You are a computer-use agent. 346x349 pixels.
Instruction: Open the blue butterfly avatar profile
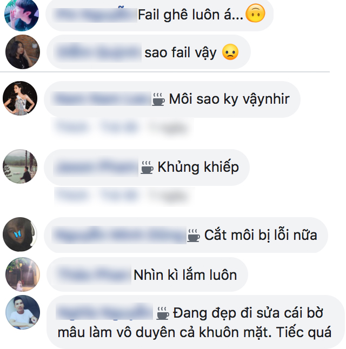click(20, 234)
